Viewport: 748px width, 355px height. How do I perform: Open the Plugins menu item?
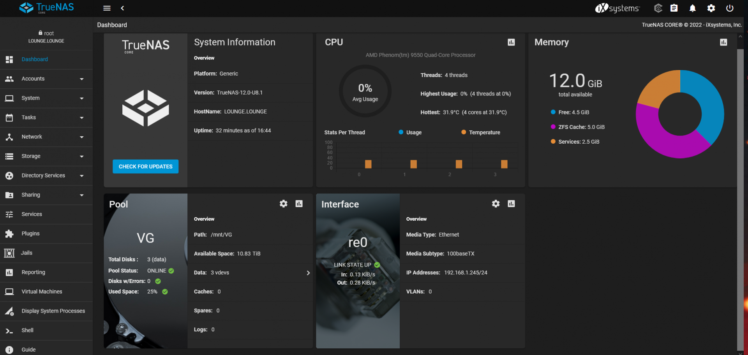(x=46, y=234)
